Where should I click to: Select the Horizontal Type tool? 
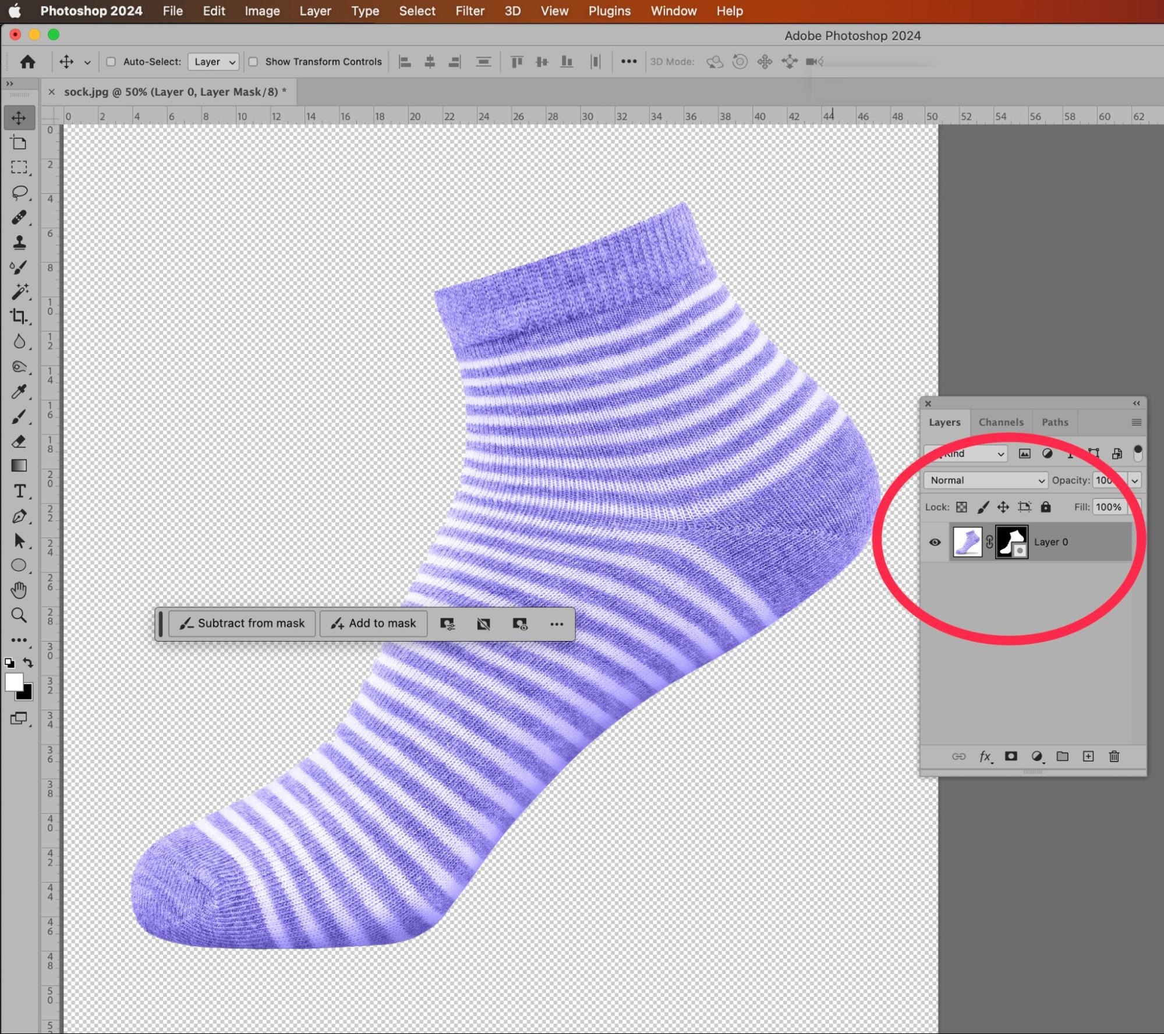[19, 491]
